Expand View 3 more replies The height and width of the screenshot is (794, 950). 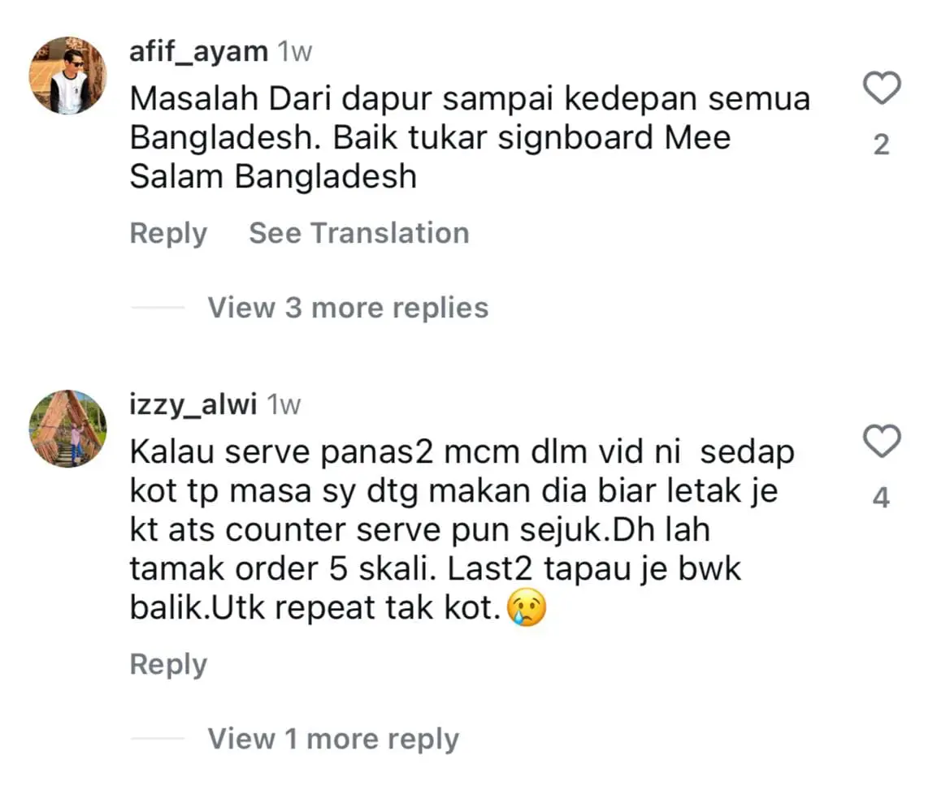349,308
